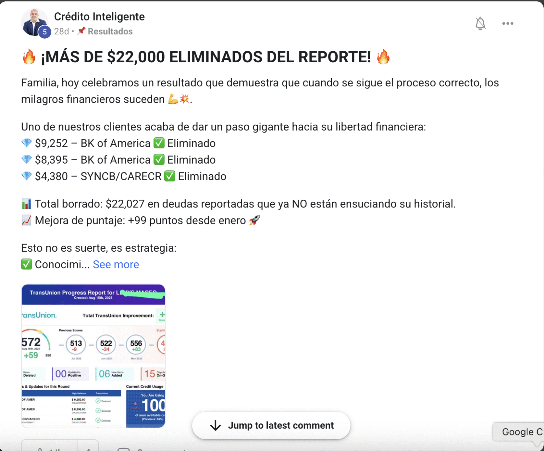
Task: Open Crédito Inteligente author profile name
Action: pos(99,17)
